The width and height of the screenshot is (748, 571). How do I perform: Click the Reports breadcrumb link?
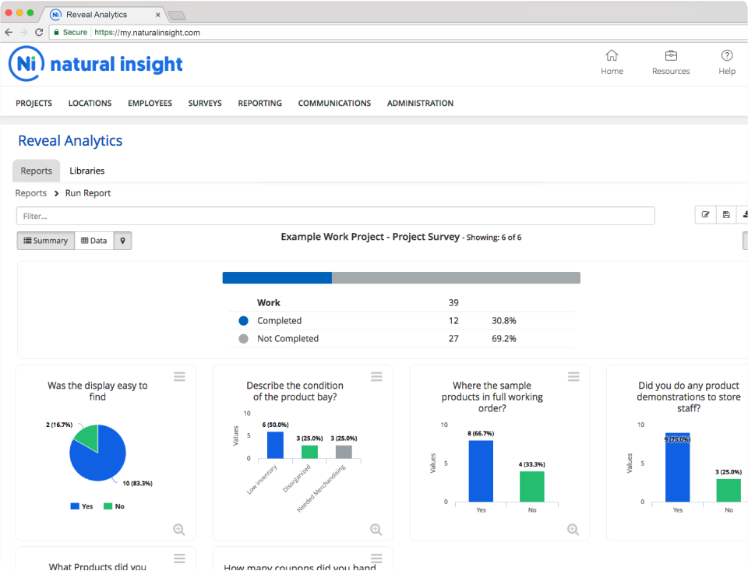pyautogui.click(x=31, y=193)
